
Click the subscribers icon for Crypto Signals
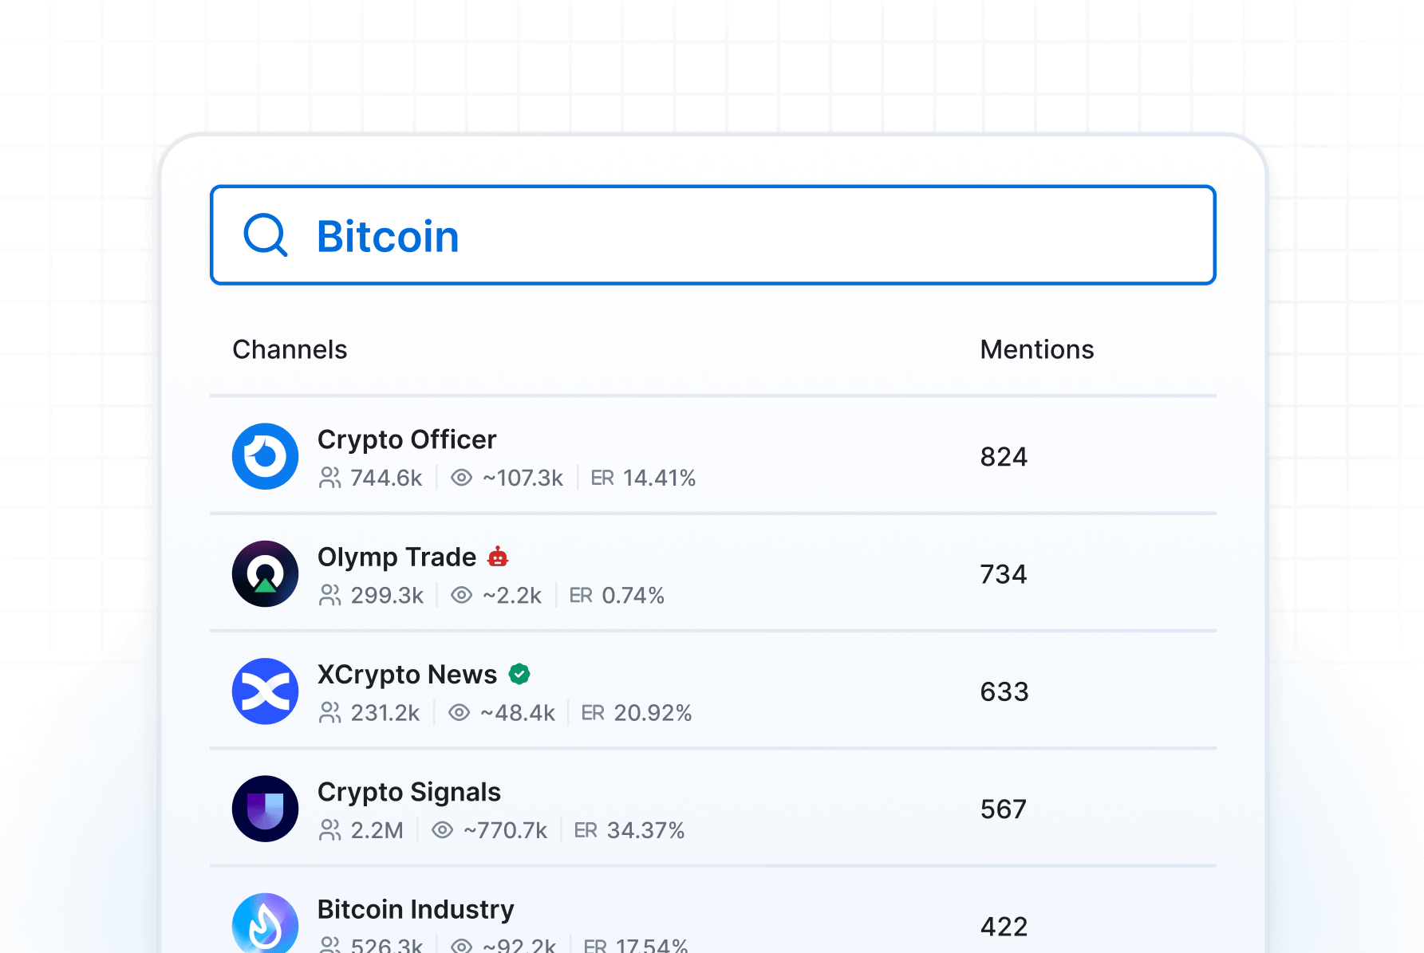tap(329, 830)
